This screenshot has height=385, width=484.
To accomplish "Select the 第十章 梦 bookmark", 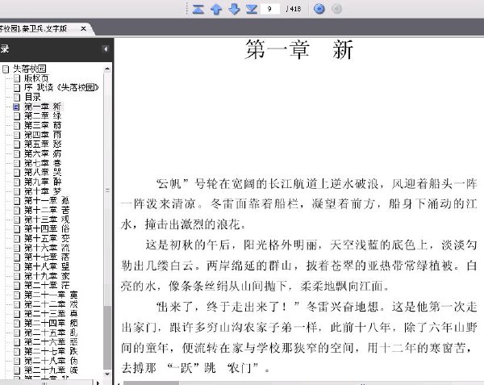I will pyautogui.click(x=43, y=191).
